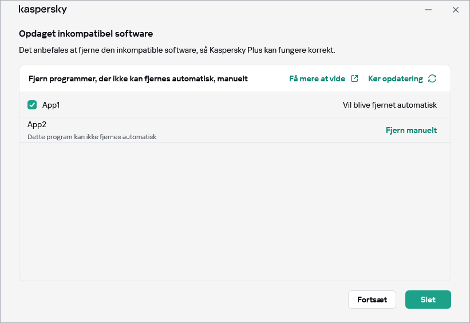The width and height of the screenshot is (470, 323).
Task: Click the empty area below the App2 row
Action: [x=235, y=212]
